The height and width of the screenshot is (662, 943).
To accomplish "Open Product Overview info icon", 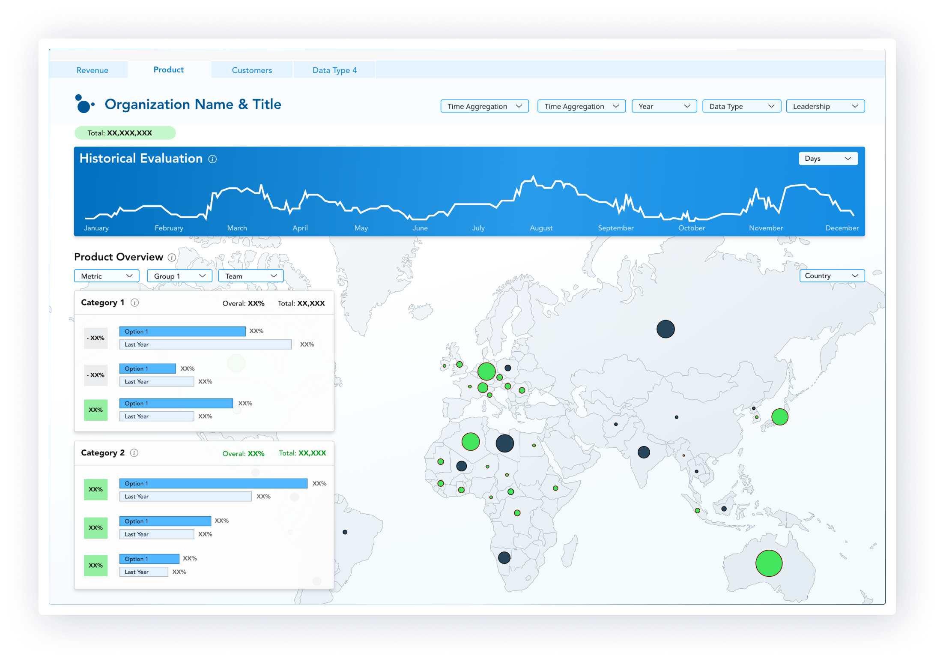I will click(172, 258).
